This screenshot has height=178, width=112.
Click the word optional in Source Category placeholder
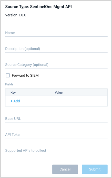[x=40, y=65]
